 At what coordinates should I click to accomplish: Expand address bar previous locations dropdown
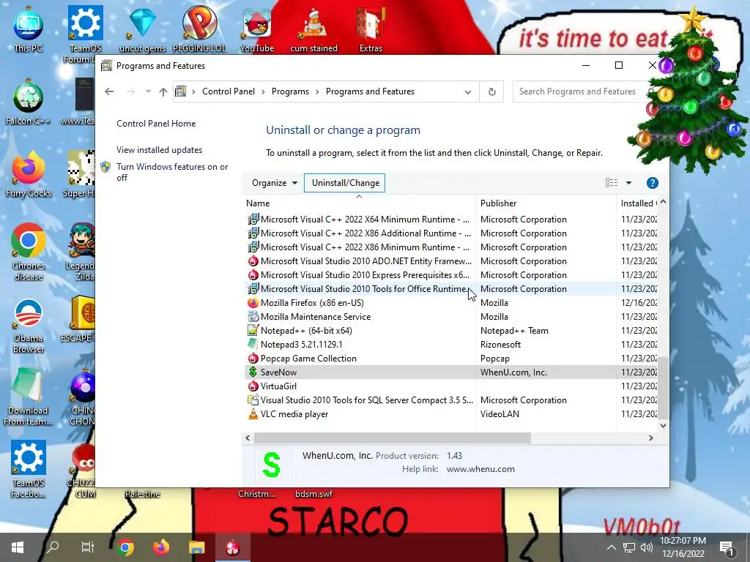[468, 91]
